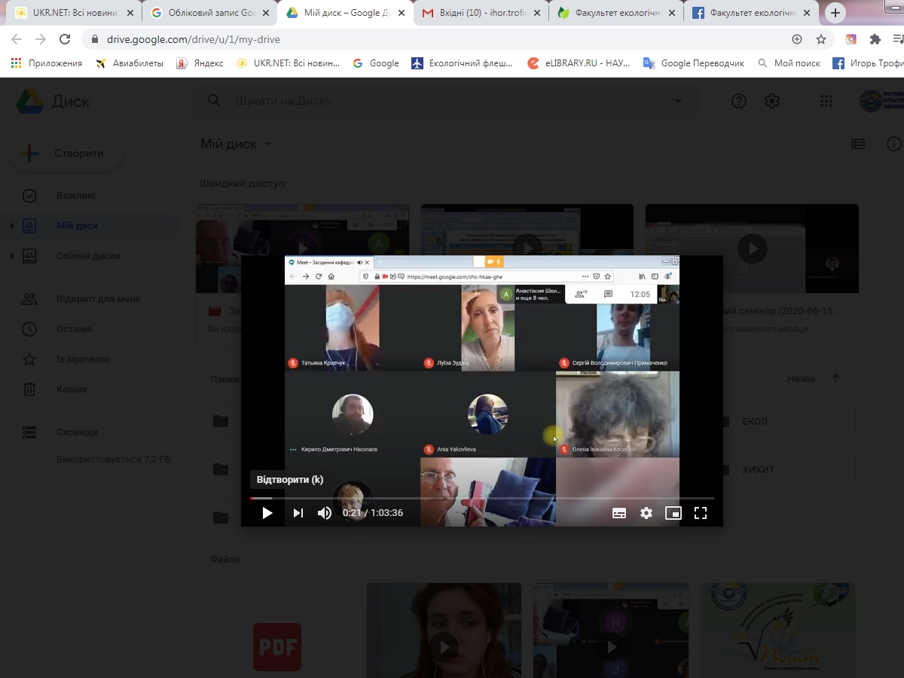The width and height of the screenshot is (904, 678).
Task: Open the Google Drive tab 'Мій диск'
Action: click(x=345, y=13)
